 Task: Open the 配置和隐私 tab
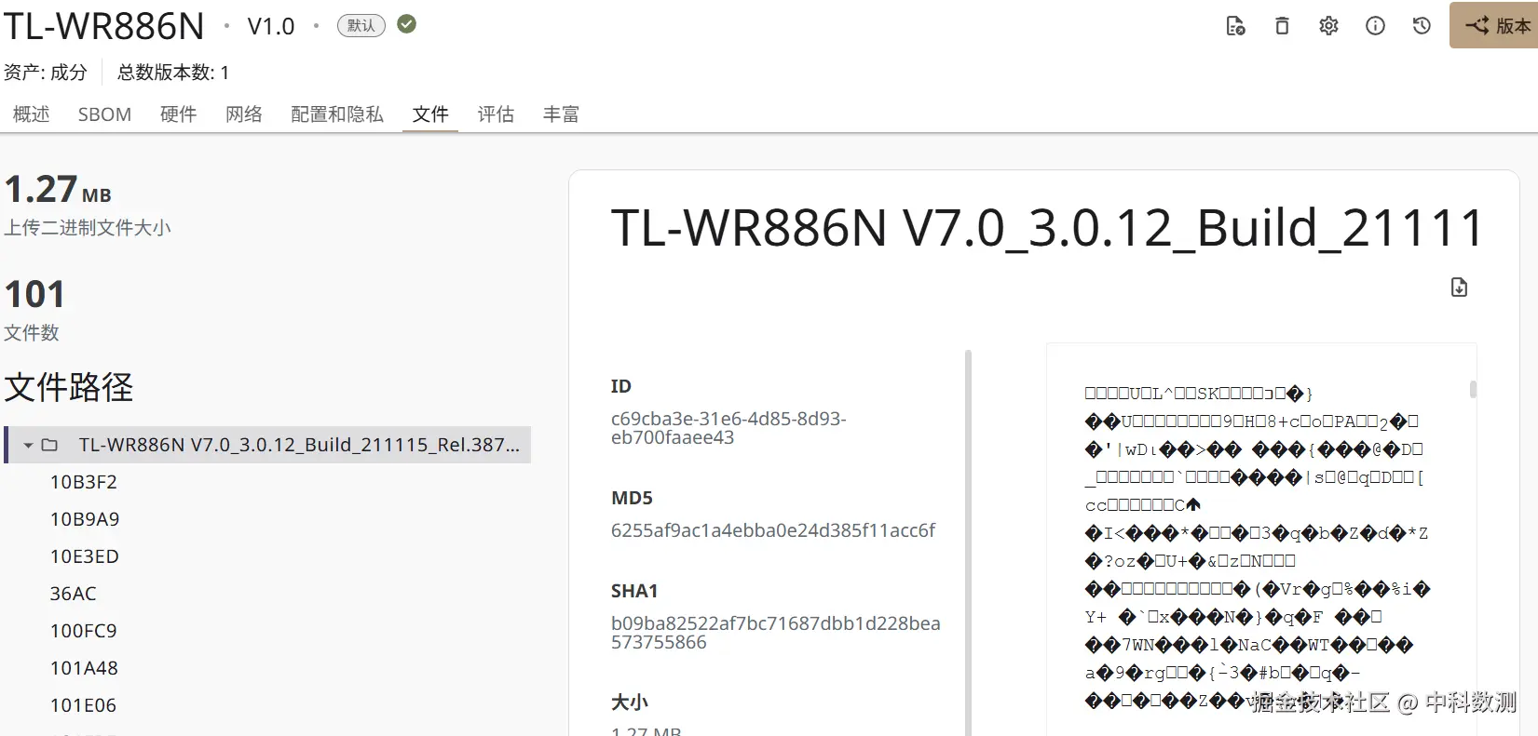tap(337, 114)
